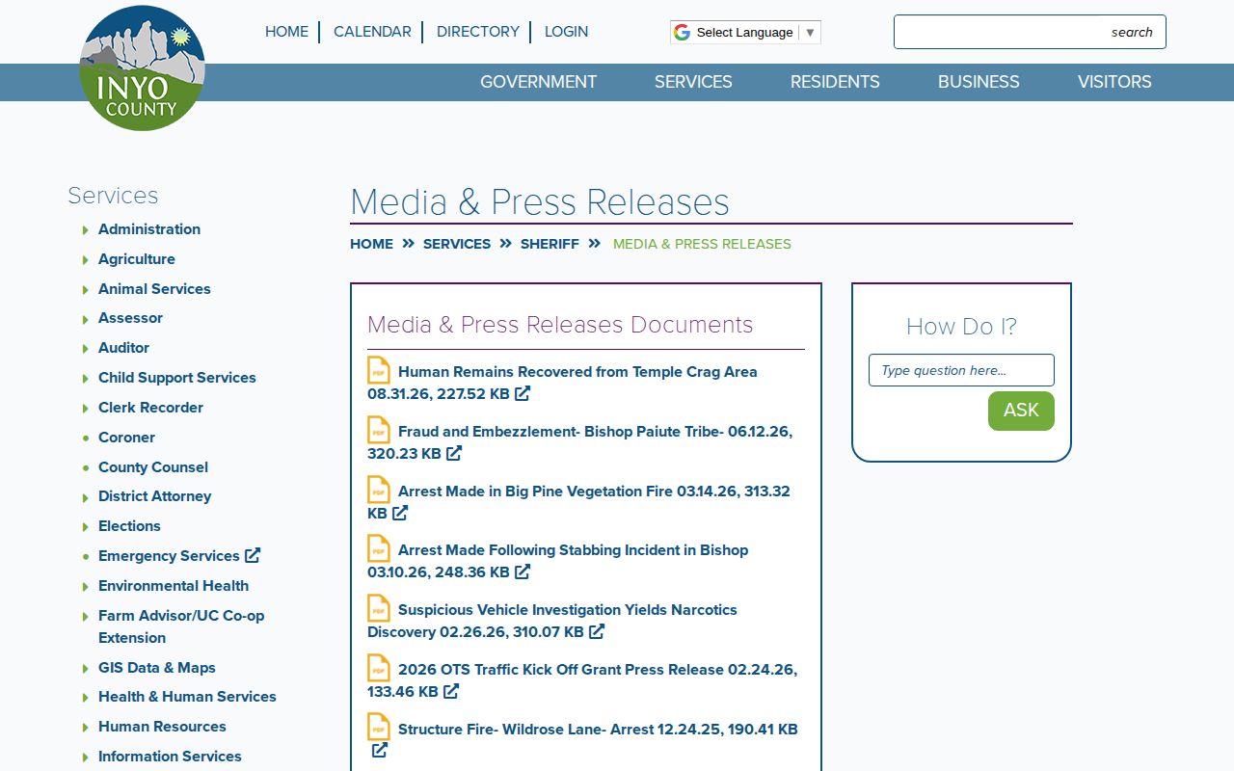Viewport: 1234px width, 771px height.
Task: Focus the 'Type question here' field
Action: 961,370
